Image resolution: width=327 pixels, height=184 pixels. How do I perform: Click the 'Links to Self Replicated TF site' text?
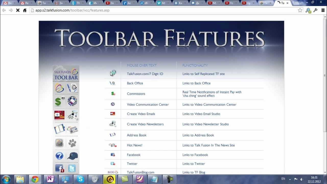tap(204, 74)
